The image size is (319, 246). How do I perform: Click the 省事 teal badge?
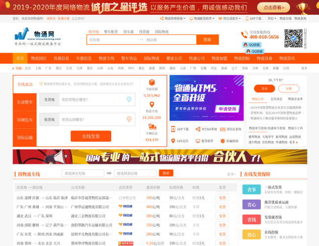[251, 189]
